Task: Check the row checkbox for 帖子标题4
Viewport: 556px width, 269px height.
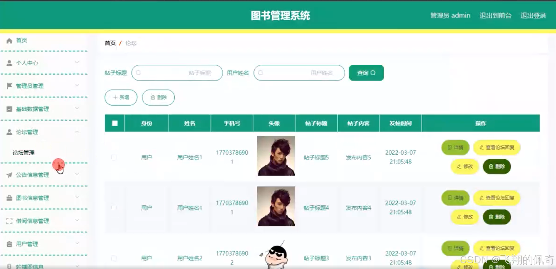Action: coord(114,207)
